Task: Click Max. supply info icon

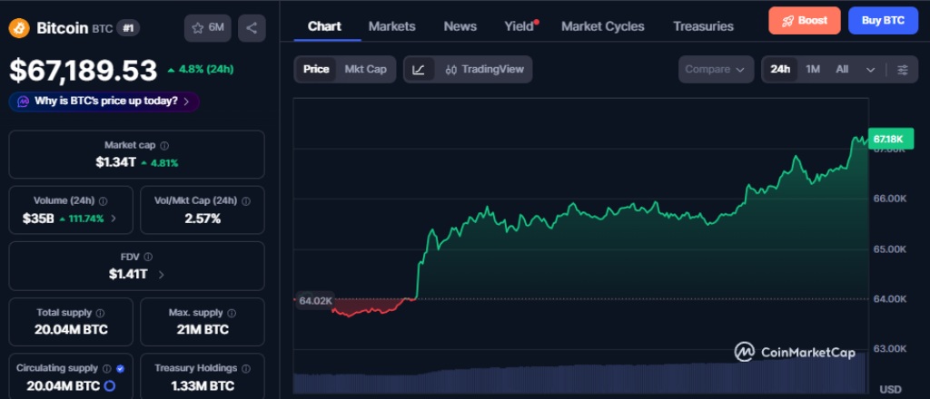Action: pyautogui.click(x=232, y=313)
